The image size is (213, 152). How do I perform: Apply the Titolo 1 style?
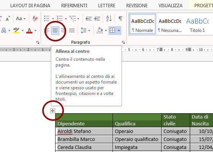click(x=197, y=24)
